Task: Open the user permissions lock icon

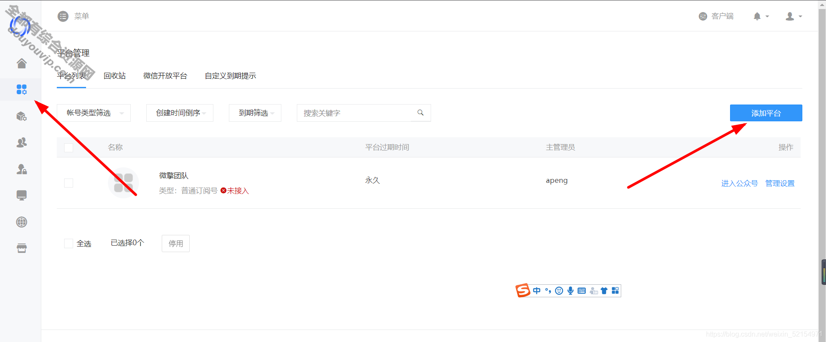Action: pos(22,169)
